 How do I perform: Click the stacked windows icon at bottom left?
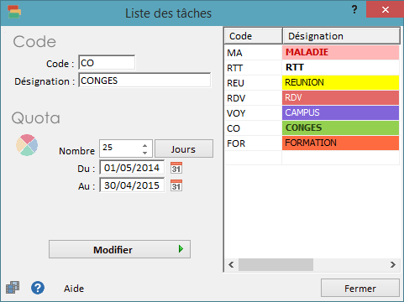pos(13,288)
